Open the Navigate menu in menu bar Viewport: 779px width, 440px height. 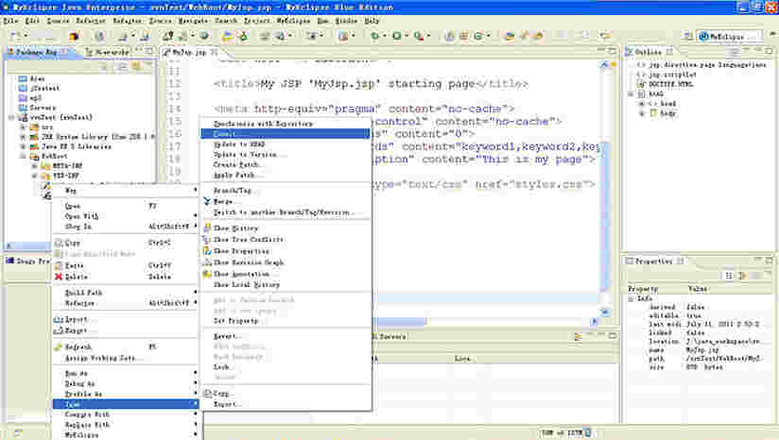pos(192,20)
